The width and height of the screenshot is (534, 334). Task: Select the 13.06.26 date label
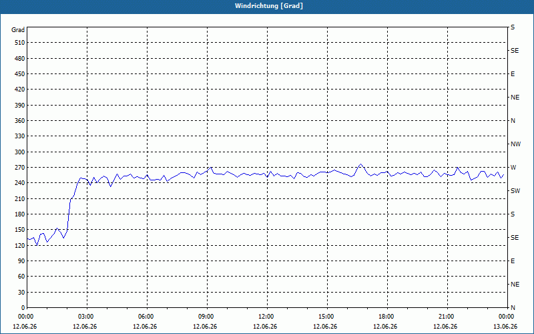click(505, 327)
